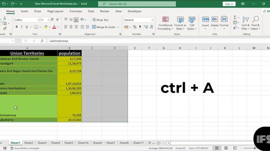Increase Decimal places icon
Viewport: 270px width, 151px height.
tap(146, 27)
